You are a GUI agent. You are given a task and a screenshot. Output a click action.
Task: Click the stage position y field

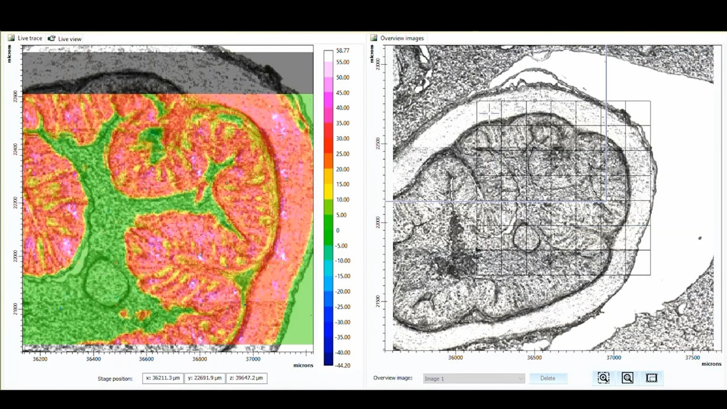204,378
